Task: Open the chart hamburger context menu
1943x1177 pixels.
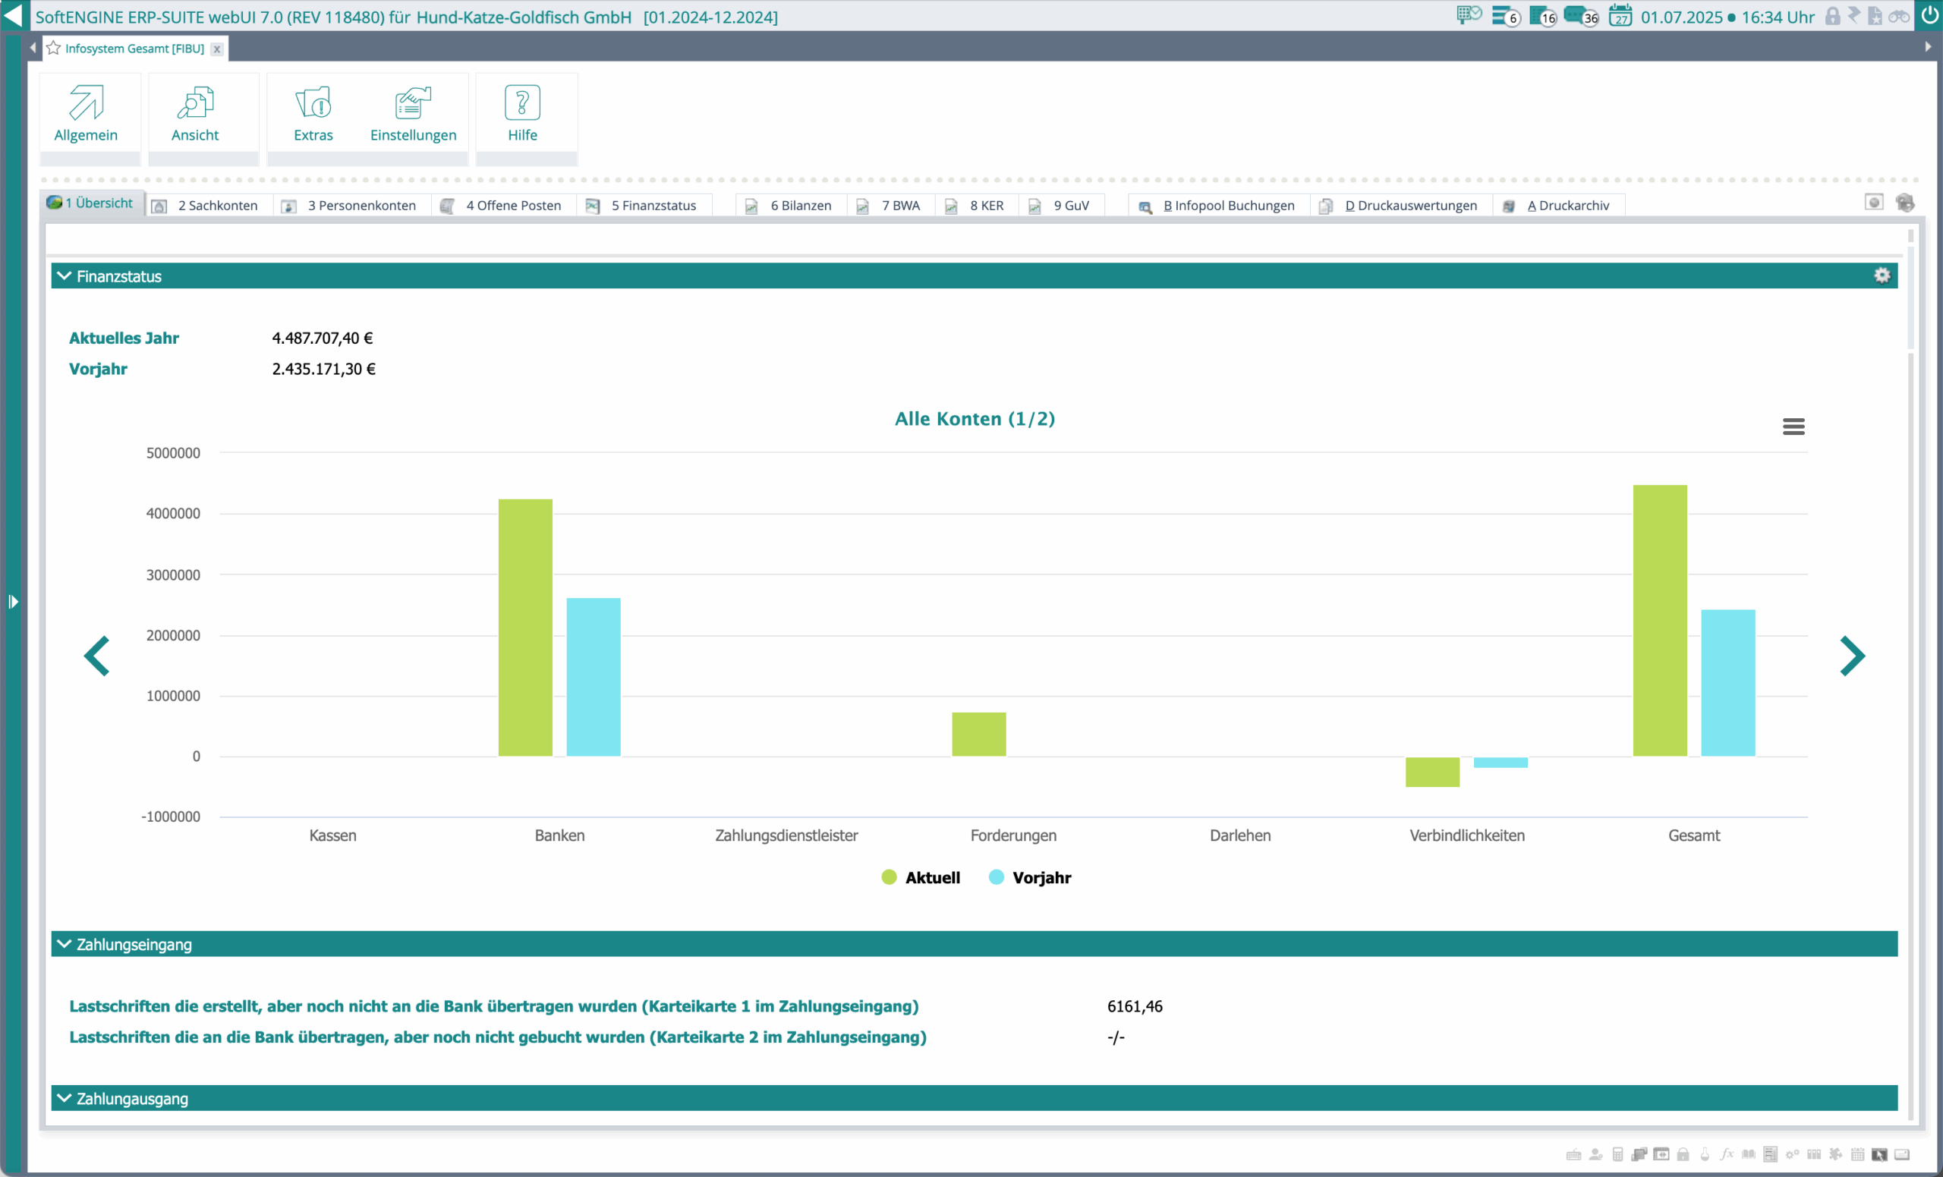Action: point(1793,426)
